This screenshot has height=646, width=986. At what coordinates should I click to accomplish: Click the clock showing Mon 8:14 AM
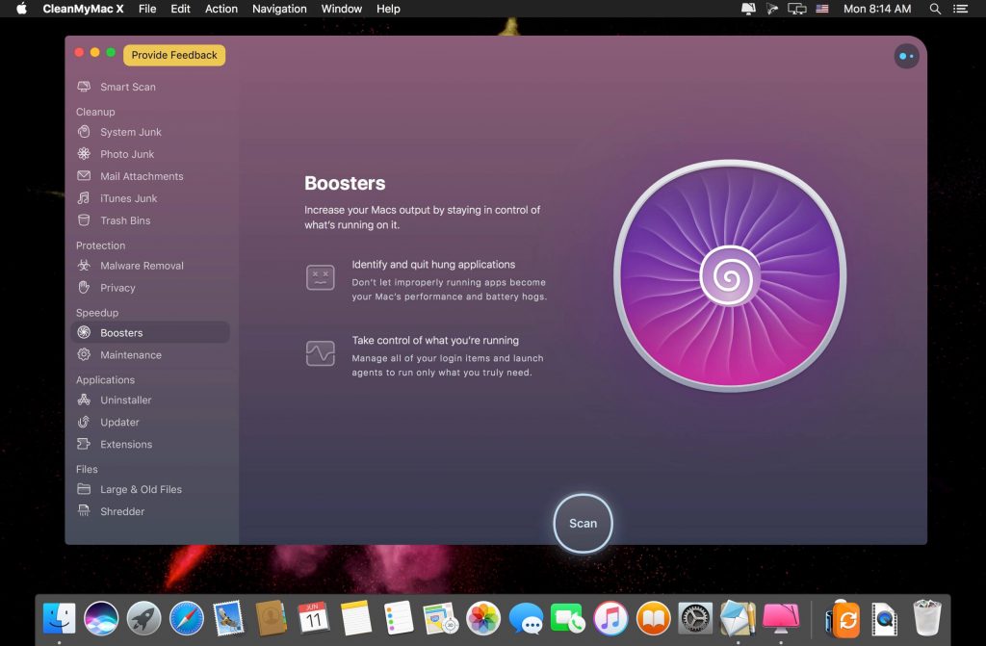tap(877, 9)
